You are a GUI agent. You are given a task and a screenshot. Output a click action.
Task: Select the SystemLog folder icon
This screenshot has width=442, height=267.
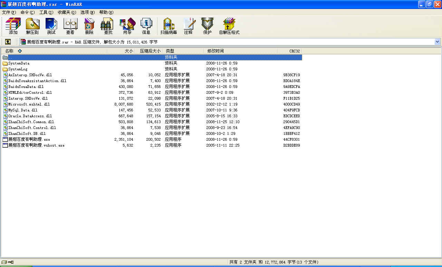pos(5,69)
